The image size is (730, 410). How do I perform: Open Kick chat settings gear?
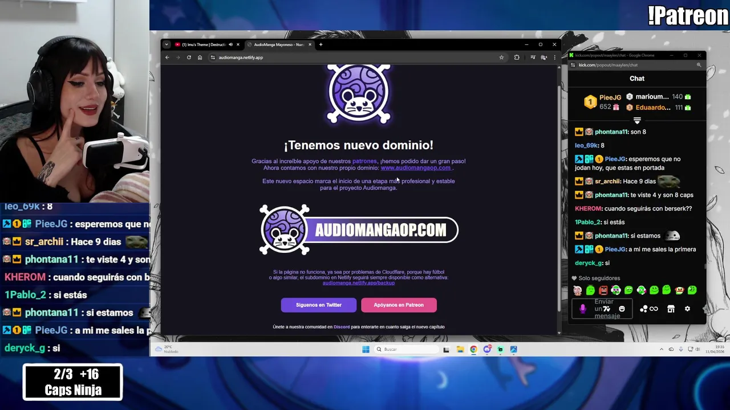(687, 309)
